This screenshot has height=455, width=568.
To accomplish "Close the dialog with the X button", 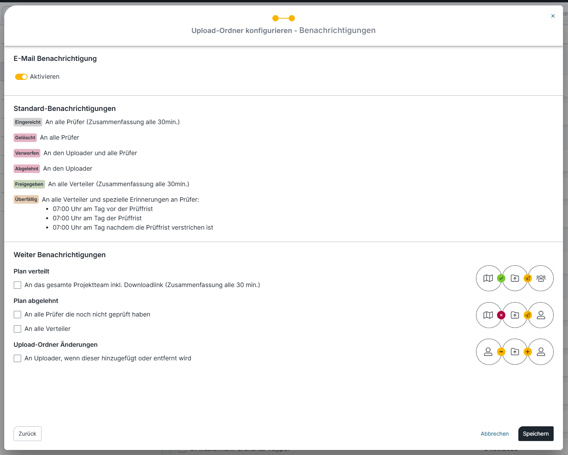I will (x=553, y=16).
